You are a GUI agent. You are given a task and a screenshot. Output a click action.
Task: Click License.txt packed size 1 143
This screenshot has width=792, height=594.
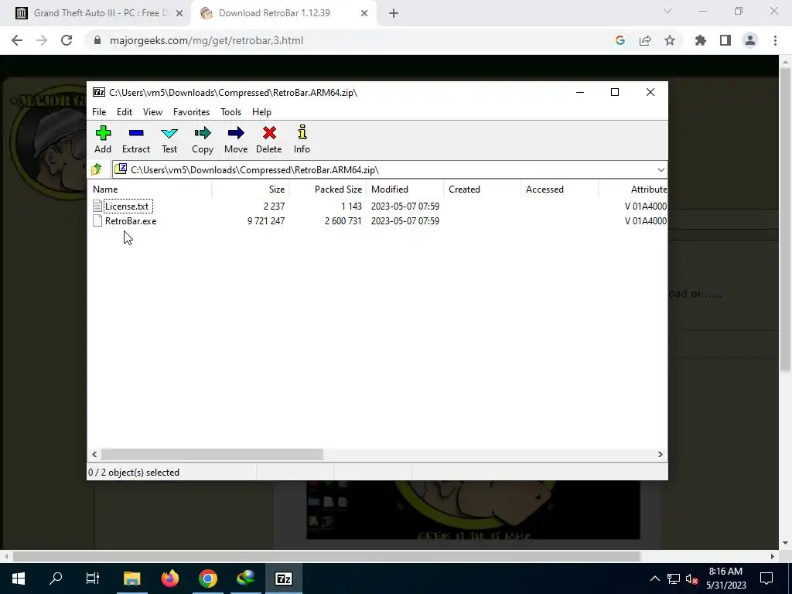[x=352, y=206]
